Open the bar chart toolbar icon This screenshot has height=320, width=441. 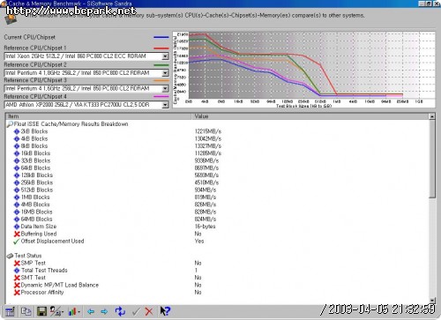pyautogui.click(x=73, y=311)
